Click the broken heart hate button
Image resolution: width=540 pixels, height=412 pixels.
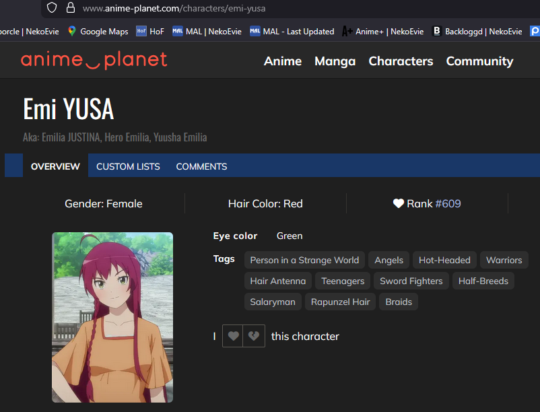(x=254, y=335)
